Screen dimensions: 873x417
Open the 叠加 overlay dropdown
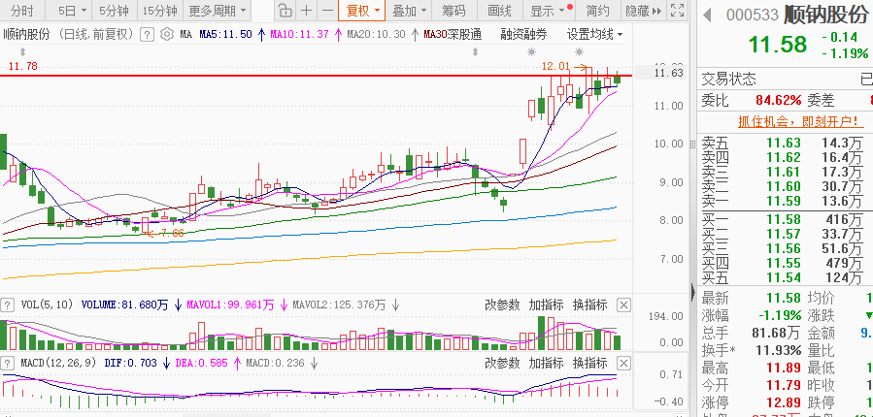pyautogui.click(x=408, y=11)
